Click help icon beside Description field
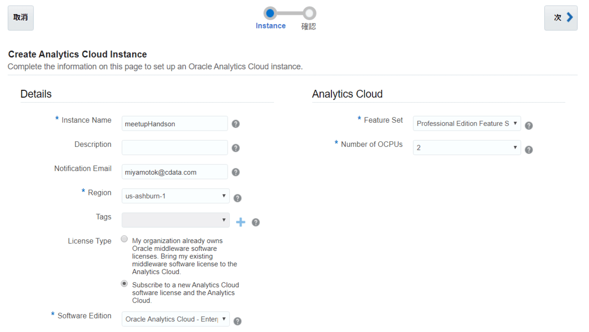This screenshot has height=332, width=589. click(236, 148)
